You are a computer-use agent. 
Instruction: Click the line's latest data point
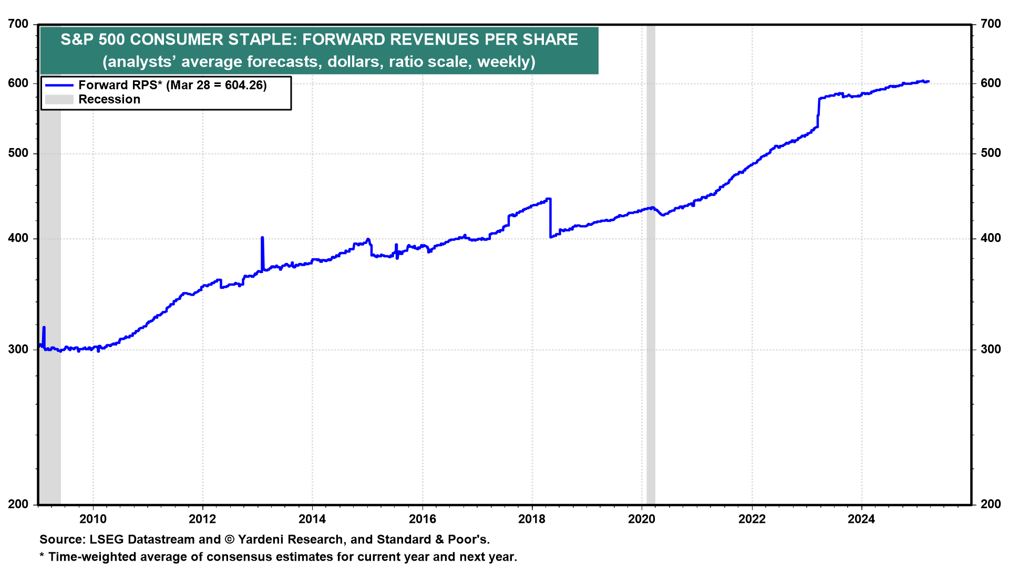click(x=928, y=81)
